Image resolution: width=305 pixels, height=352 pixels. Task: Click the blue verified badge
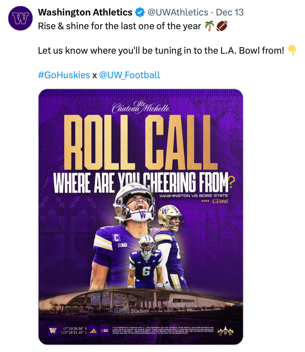click(x=140, y=13)
